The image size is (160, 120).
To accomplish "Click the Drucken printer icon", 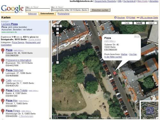I will [115, 18].
